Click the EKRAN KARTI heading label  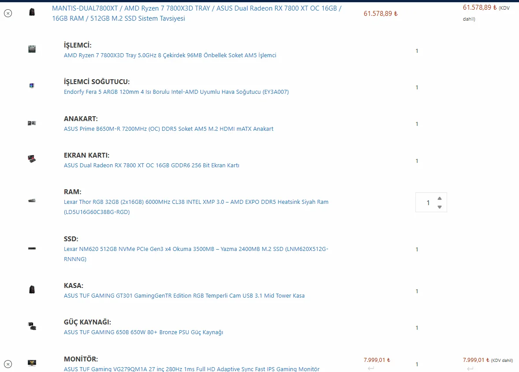pos(86,155)
